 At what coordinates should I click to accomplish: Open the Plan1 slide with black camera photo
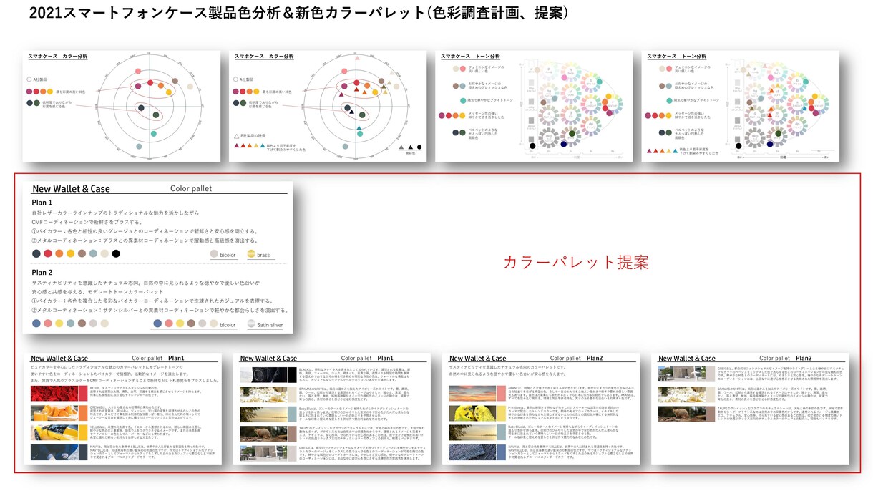tap(332, 408)
